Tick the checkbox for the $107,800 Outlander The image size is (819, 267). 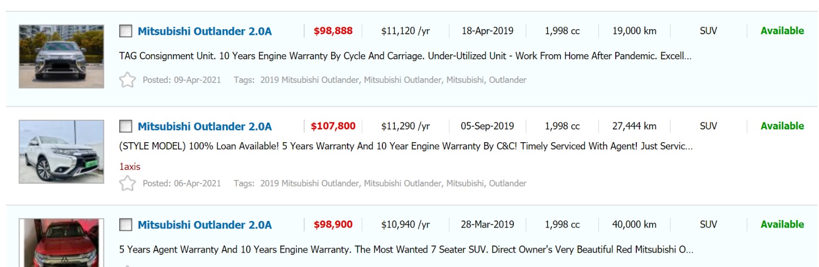pos(125,126)
